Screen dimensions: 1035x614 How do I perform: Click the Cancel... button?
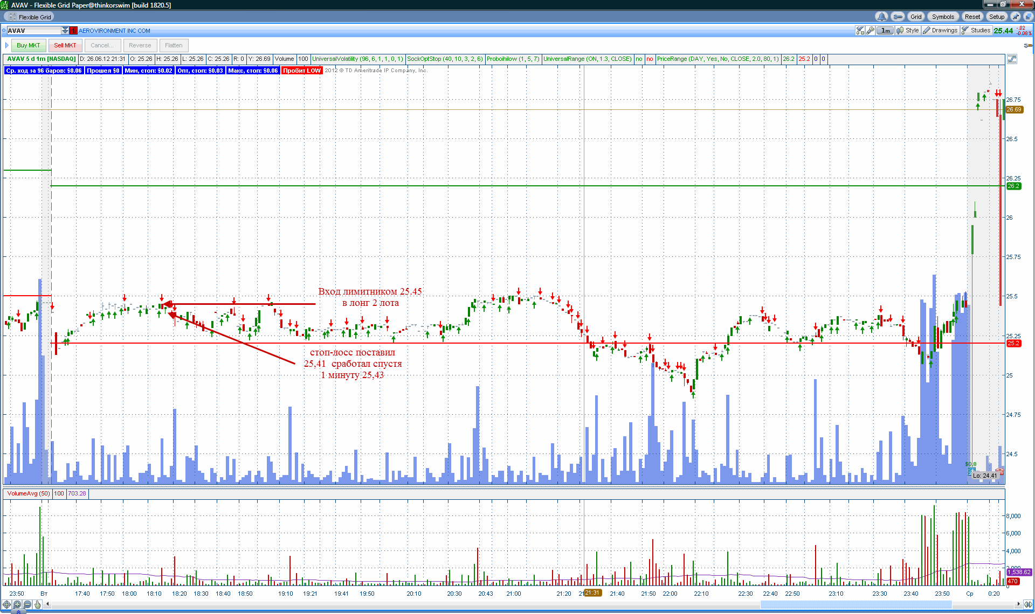tap(102, 45)
